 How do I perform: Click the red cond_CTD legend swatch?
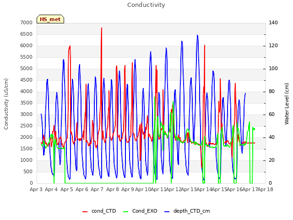85,212
